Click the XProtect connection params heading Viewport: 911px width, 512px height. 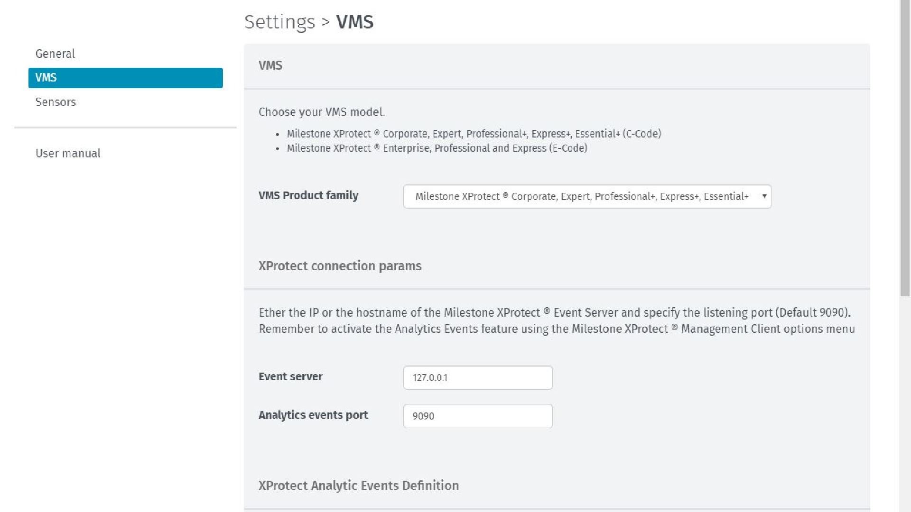pos(340,265)
